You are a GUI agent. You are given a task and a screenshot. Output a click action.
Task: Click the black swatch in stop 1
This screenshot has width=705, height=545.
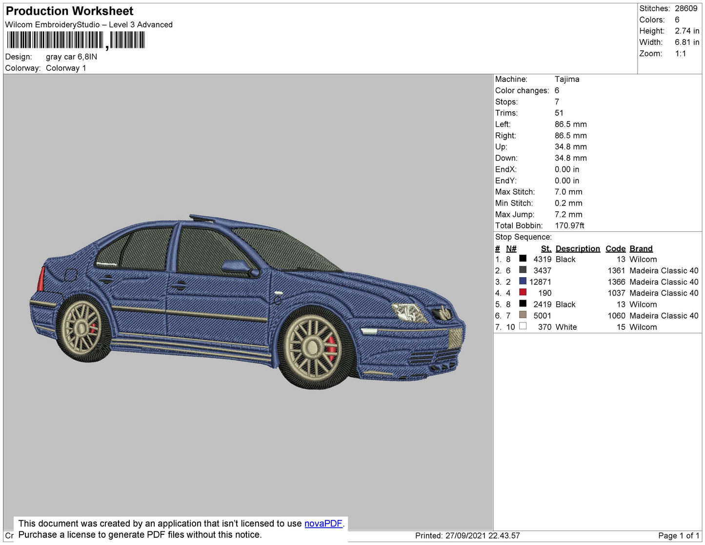coord(523,258)
